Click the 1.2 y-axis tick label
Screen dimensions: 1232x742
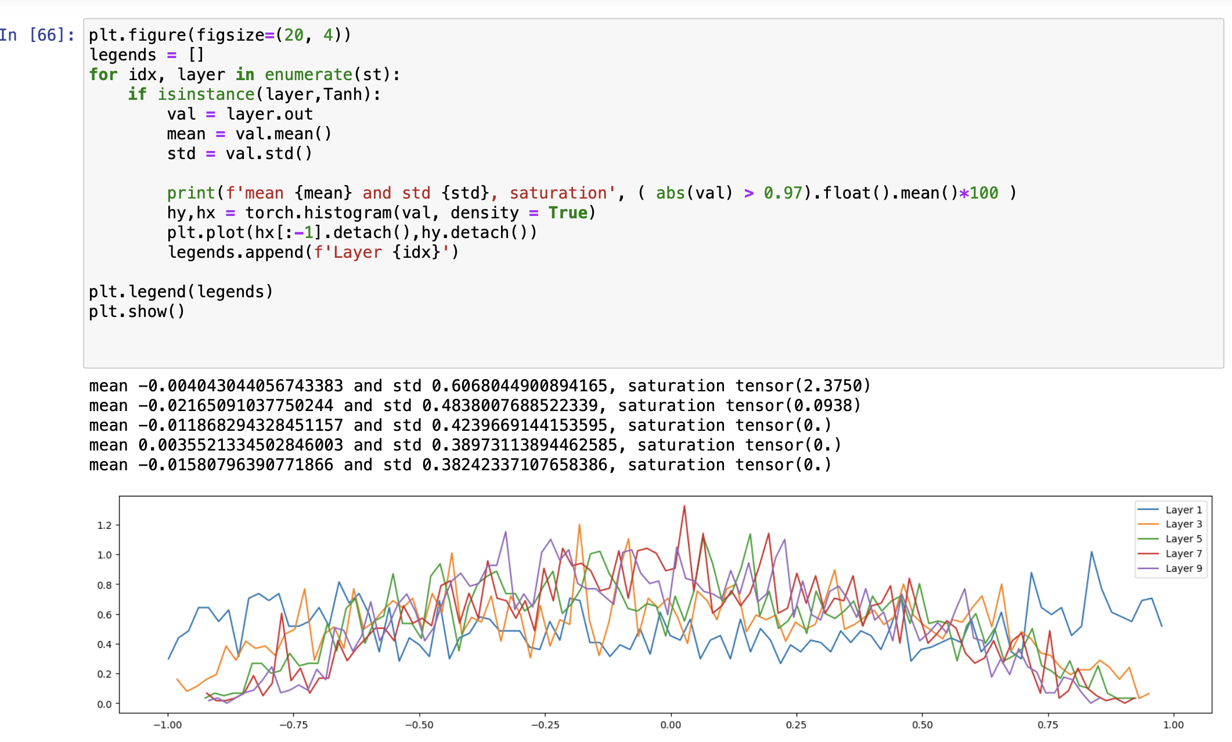pos(105,525)
